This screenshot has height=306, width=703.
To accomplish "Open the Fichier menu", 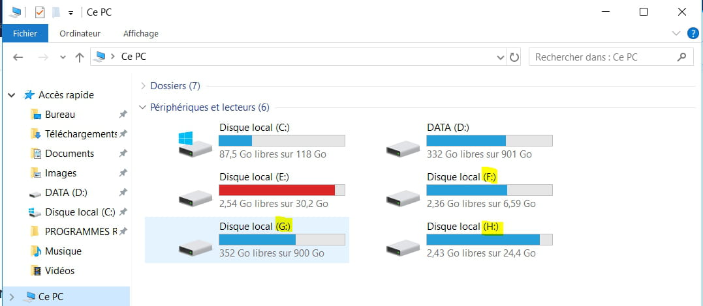I will point(25,34).
